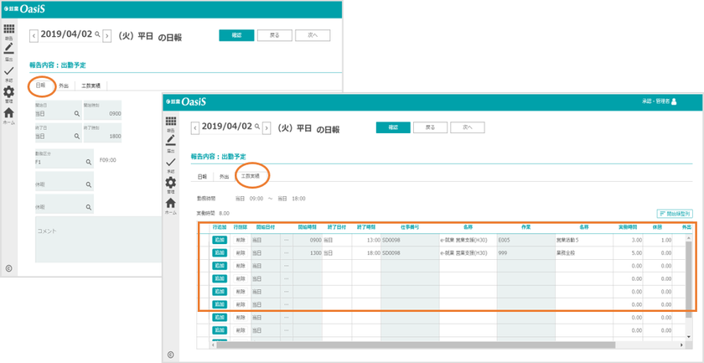Click the down arrow of the table's vertical scrollbar
Viewport: 704px width, 363px height.
click(689, 336)
